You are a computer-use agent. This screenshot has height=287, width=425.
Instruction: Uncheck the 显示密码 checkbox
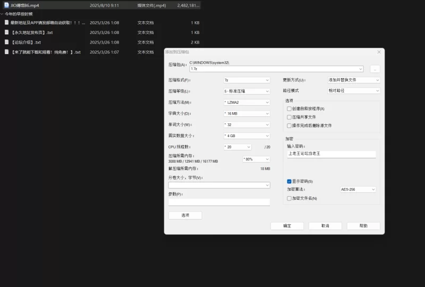290,181
